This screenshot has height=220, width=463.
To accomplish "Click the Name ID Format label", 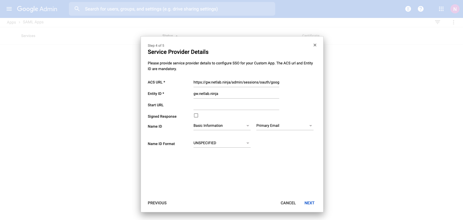I will point(161,144).
